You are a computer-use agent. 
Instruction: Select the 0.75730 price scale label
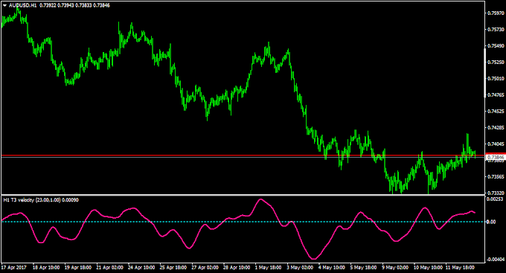pyautogui.click(x=496, y=29)
